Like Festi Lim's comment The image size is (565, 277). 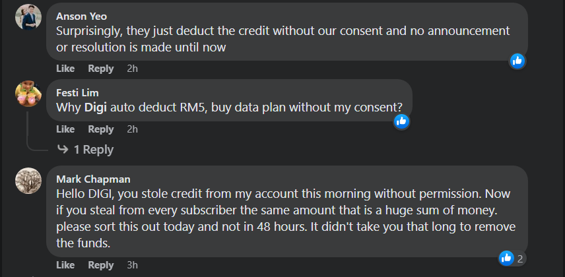[x=65, y=129]
